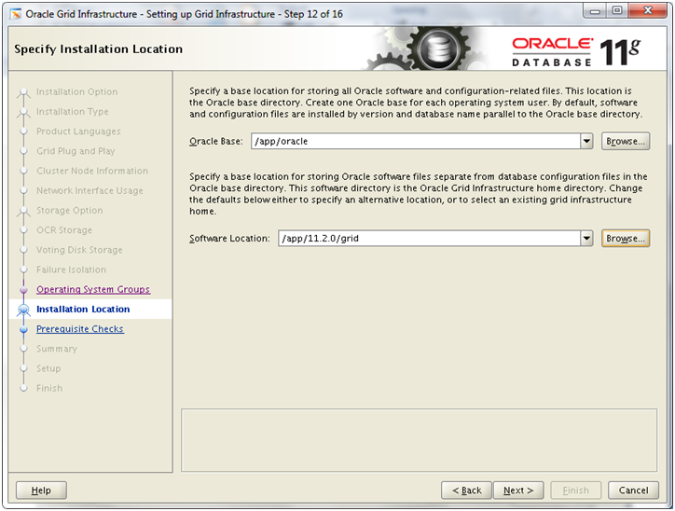Click the Voting Disk Storage step
Screen dimensions: 675x511
[79, 250]
